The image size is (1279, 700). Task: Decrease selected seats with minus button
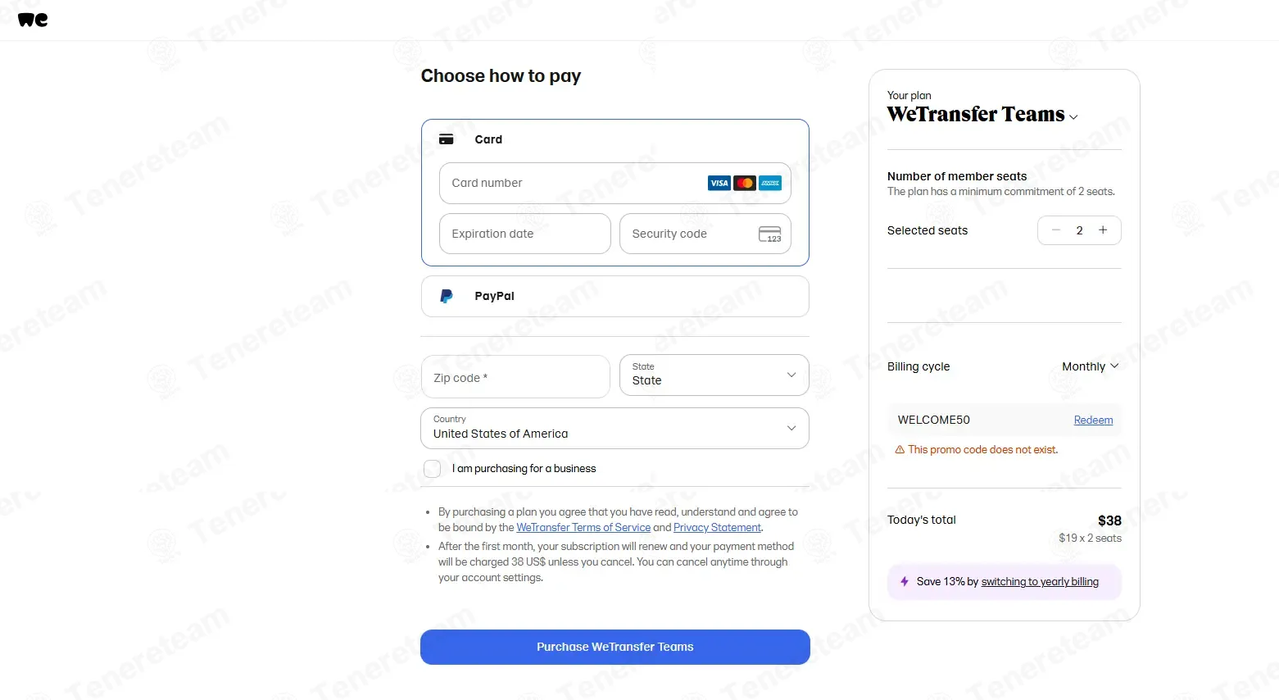click(1056, 230)
